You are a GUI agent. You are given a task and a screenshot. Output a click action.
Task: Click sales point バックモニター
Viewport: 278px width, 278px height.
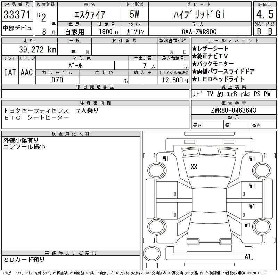click(213, 64)
